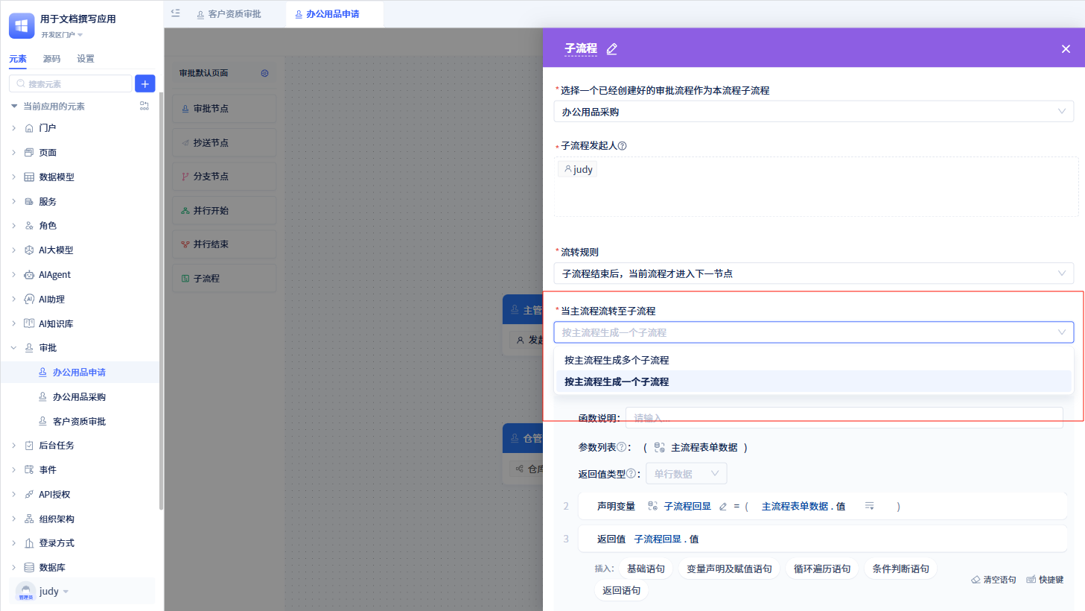Close the 子流程 panel
The image size is (1085, 611).
[1066, 49]
